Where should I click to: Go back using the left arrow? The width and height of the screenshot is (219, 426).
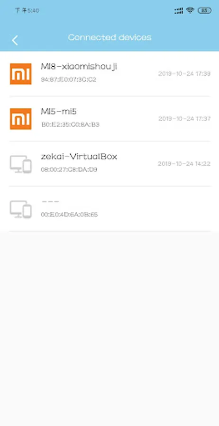[15, 40]
